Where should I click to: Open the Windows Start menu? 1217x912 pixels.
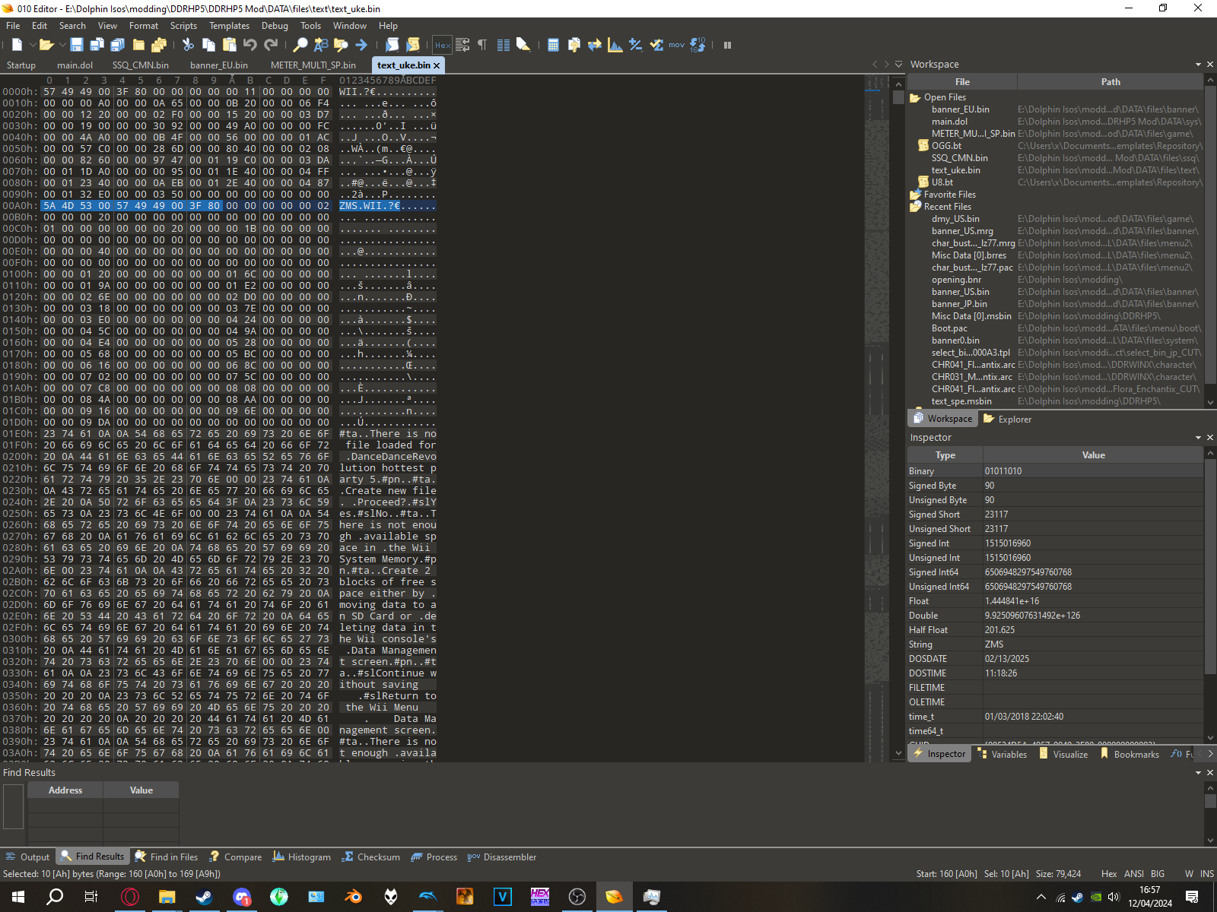pos(18,897)
